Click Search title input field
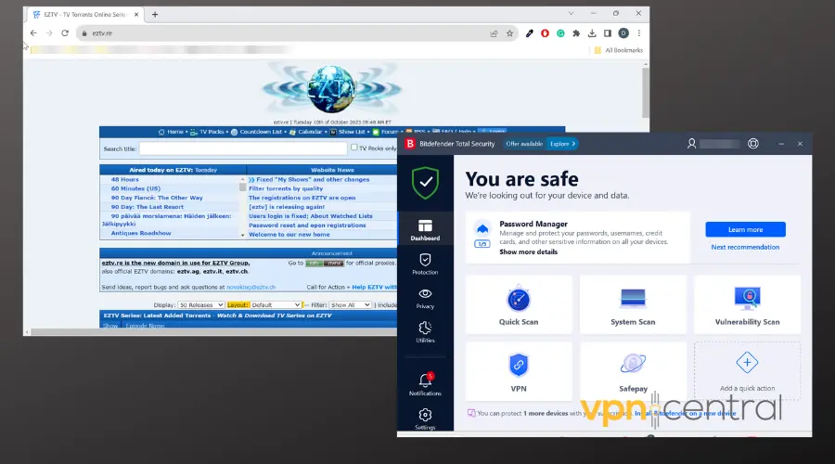835x464 pixels. tap(243, 148)
